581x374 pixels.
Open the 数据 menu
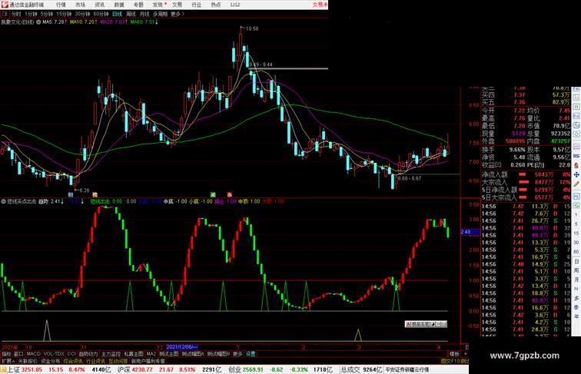pos(118,5)
